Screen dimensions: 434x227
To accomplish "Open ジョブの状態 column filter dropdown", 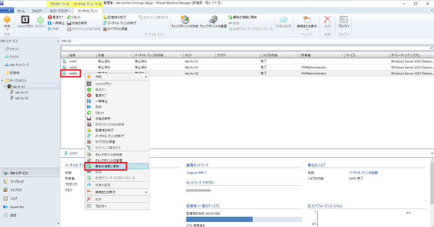I will (298, 55).
